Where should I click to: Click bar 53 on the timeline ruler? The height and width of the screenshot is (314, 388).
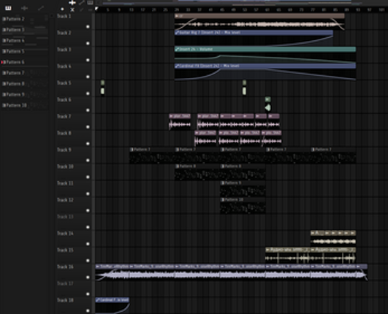coord(245,9)
